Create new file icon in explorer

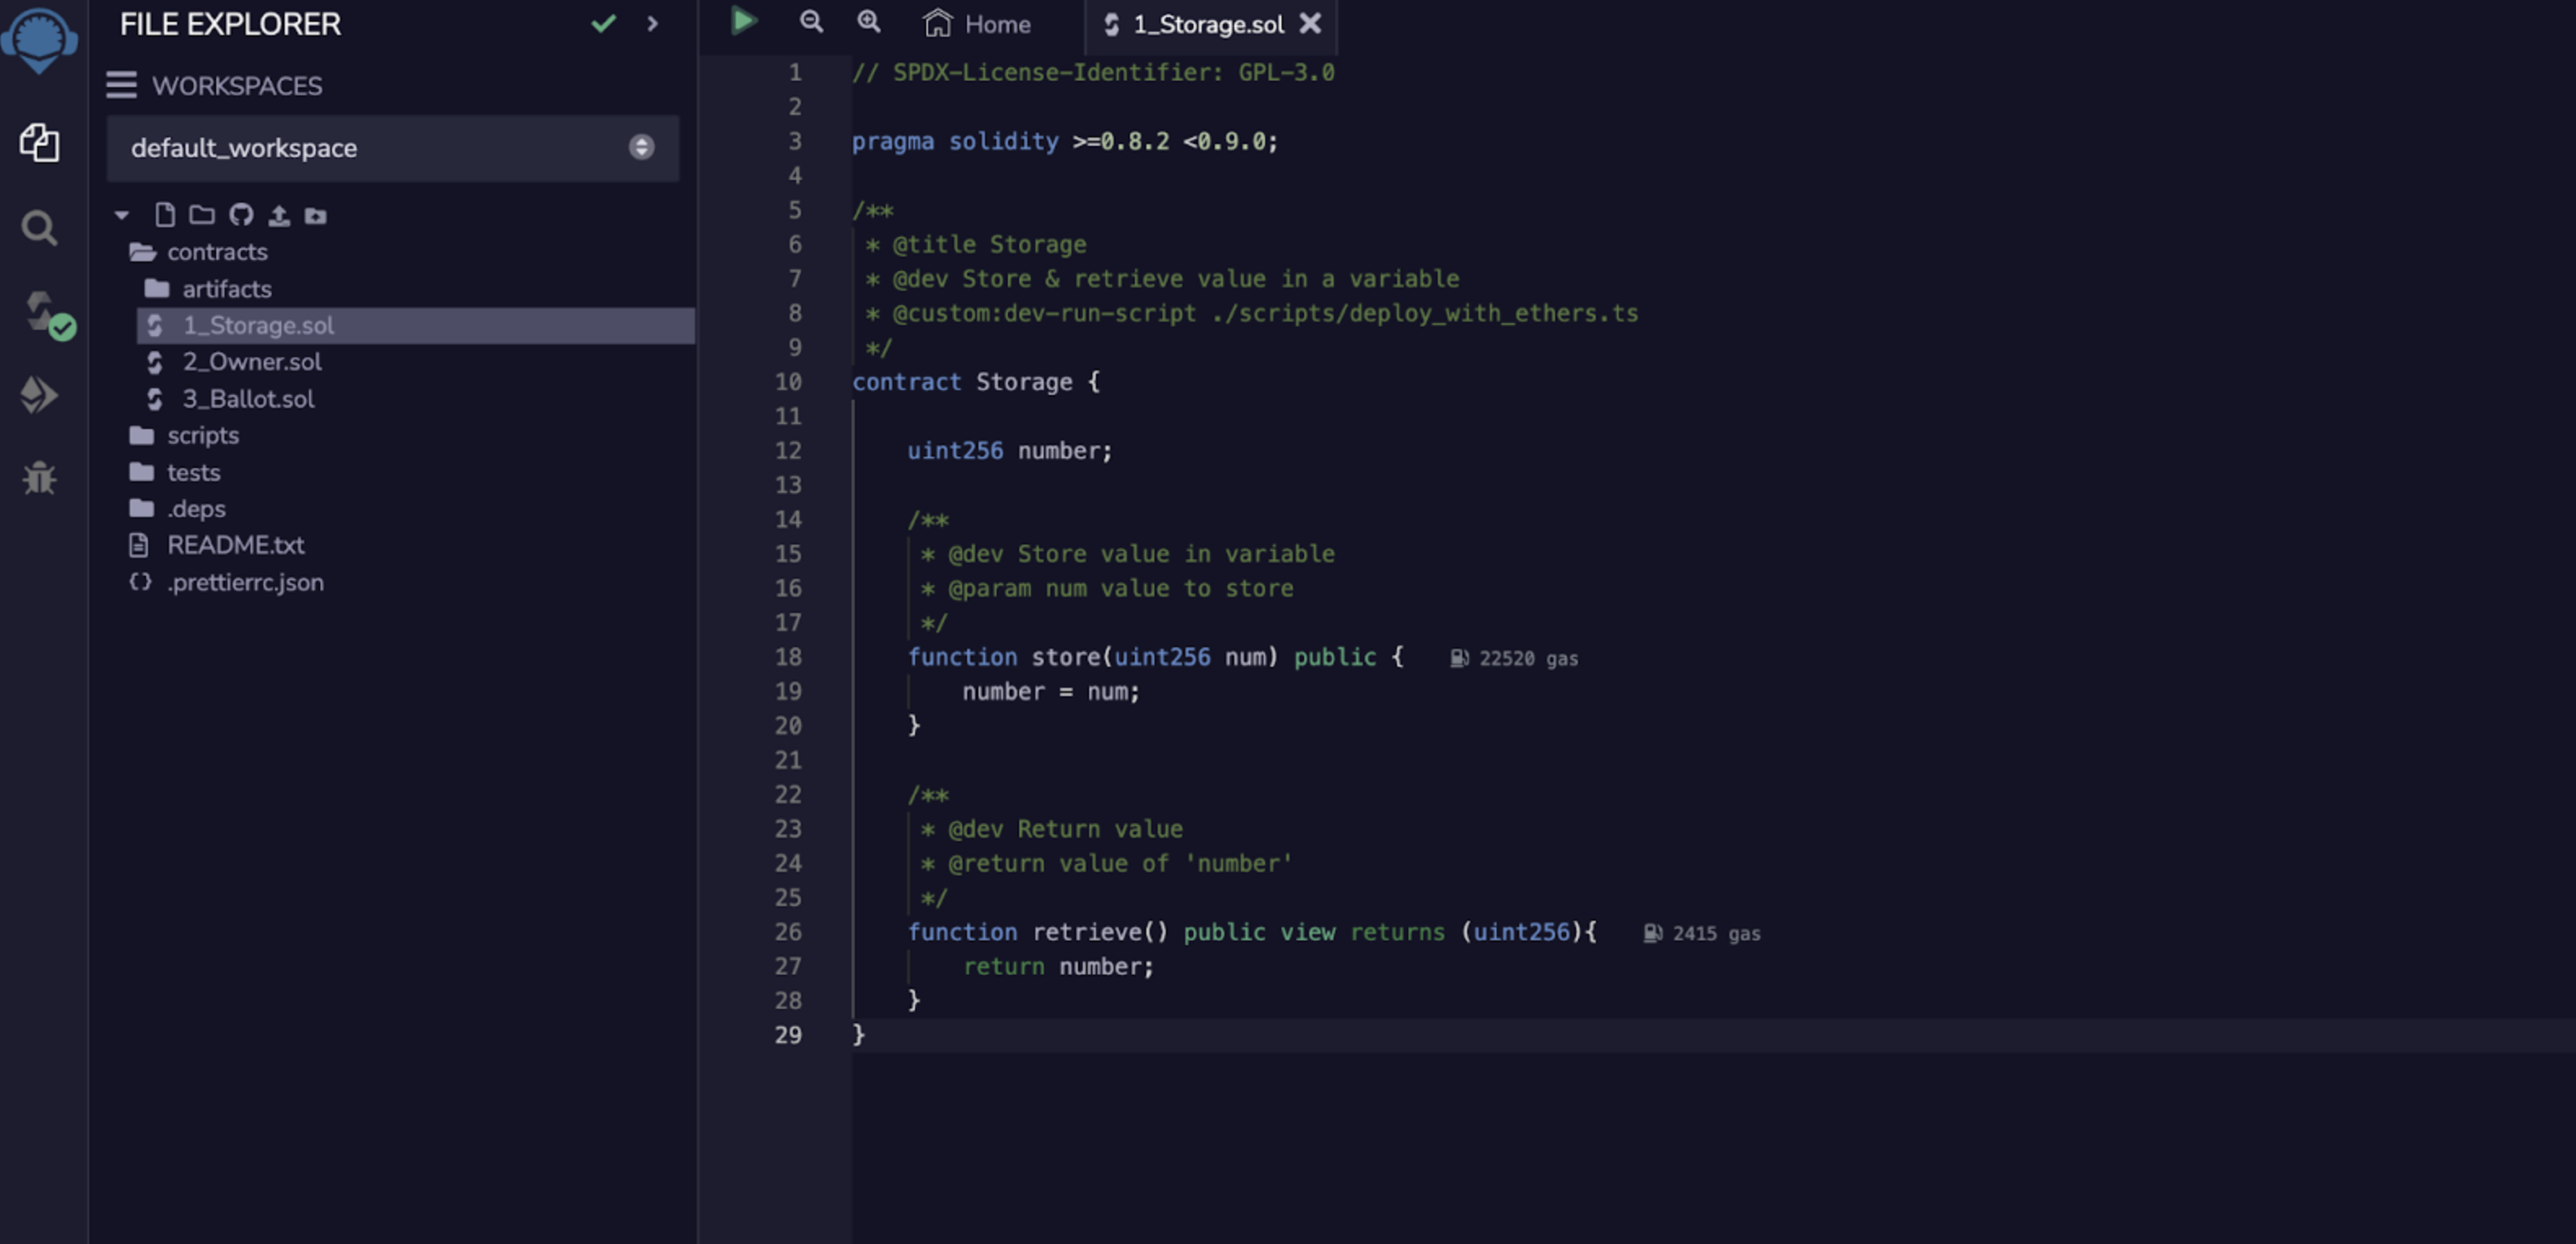point(165,215)
